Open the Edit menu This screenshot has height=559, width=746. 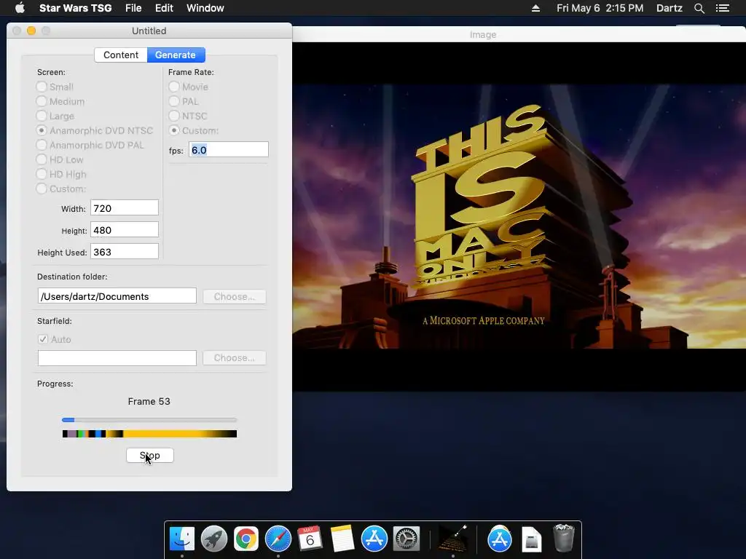(164, 8)
